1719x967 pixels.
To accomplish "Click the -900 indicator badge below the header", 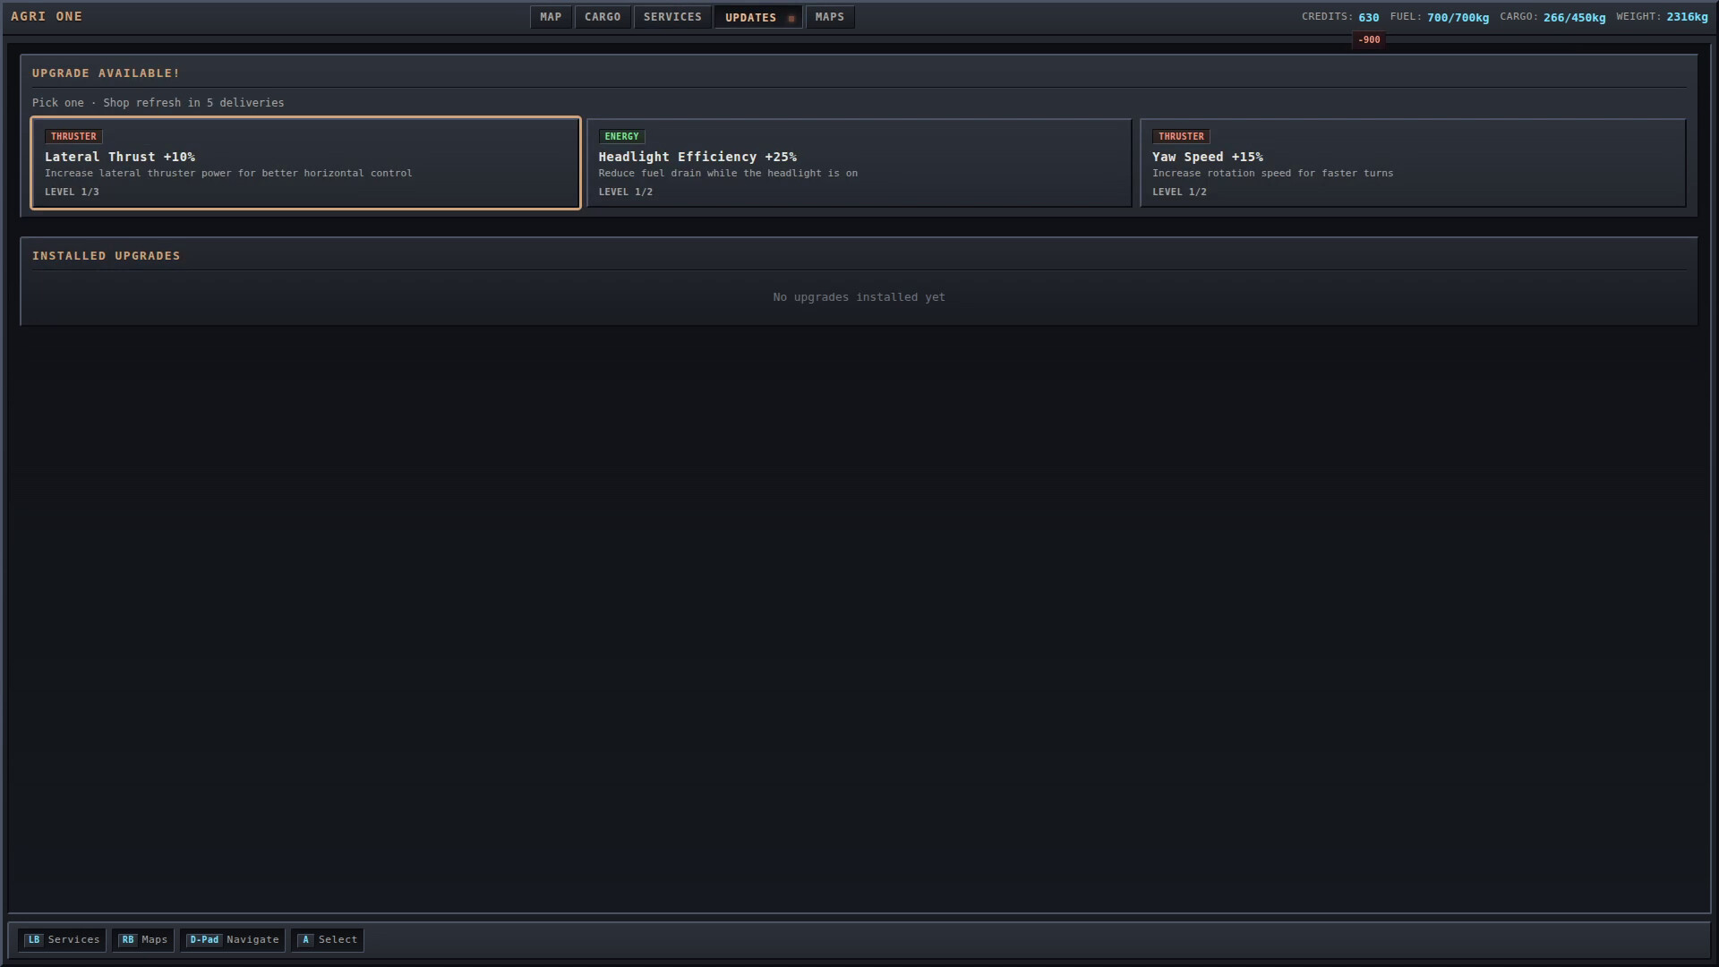I will pyautogui.click(x=1368, y=39).
